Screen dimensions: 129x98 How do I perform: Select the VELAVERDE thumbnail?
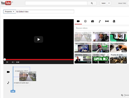click(x=83, y=48)
